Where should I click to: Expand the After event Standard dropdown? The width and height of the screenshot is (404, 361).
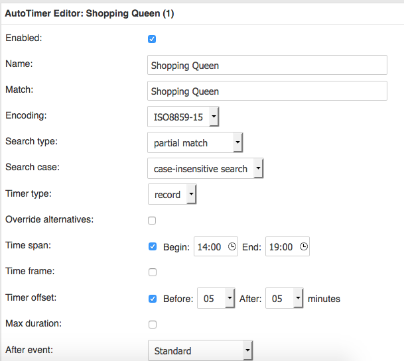click(200, 350)
